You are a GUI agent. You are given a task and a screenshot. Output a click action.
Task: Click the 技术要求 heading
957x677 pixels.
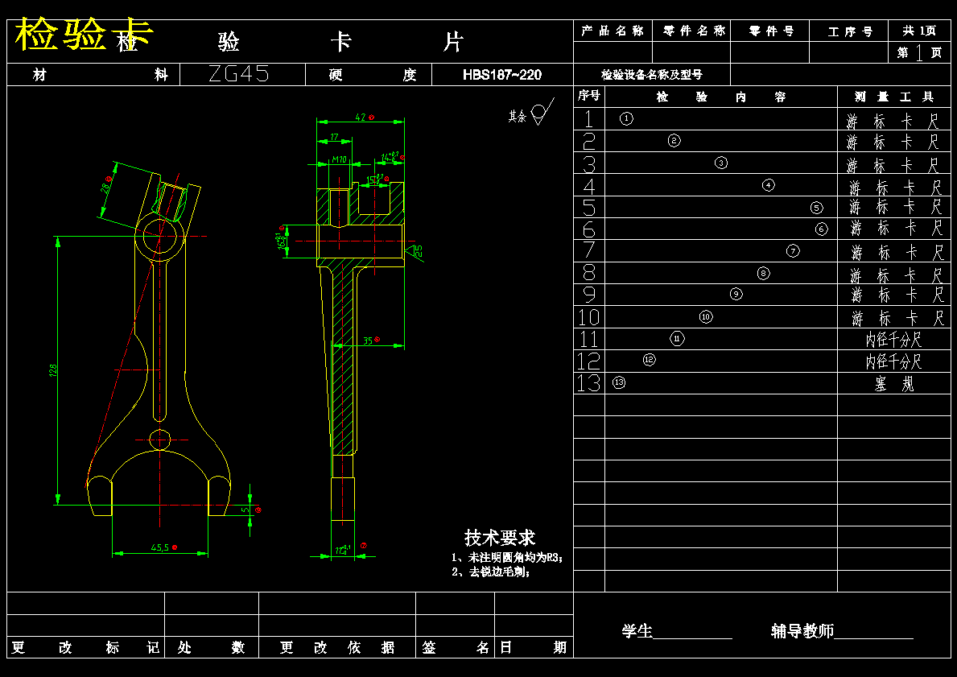pos(499,537)
